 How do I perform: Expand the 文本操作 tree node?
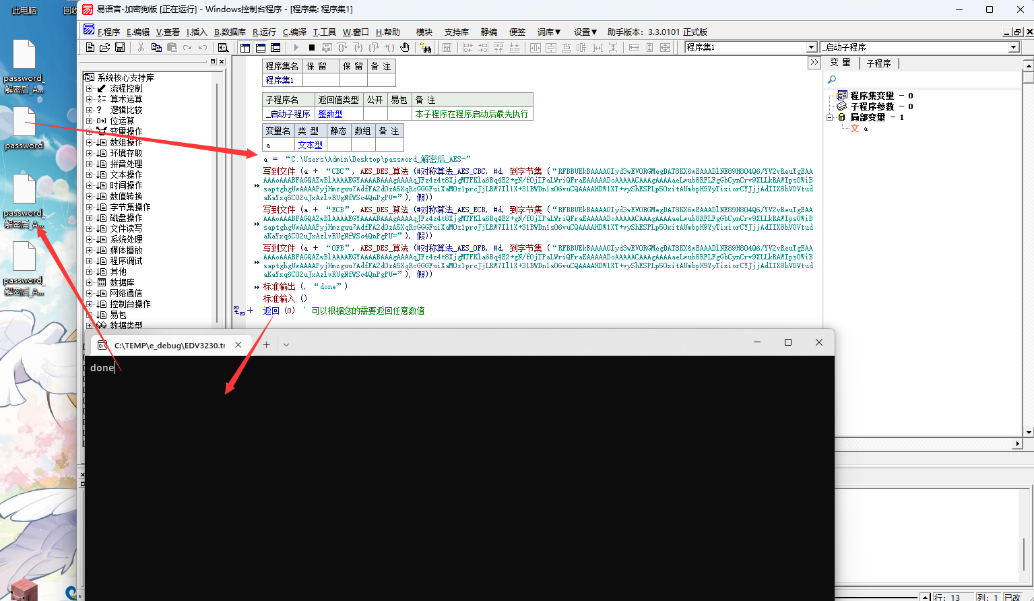90,175
